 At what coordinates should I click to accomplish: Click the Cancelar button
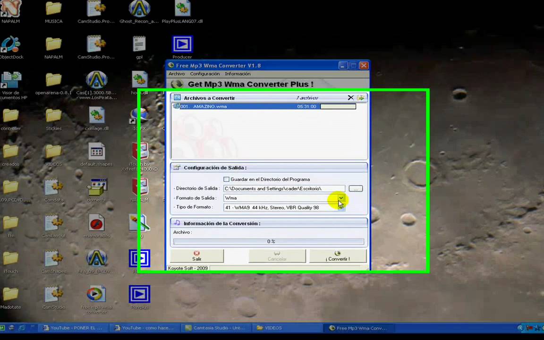point(277,256)
